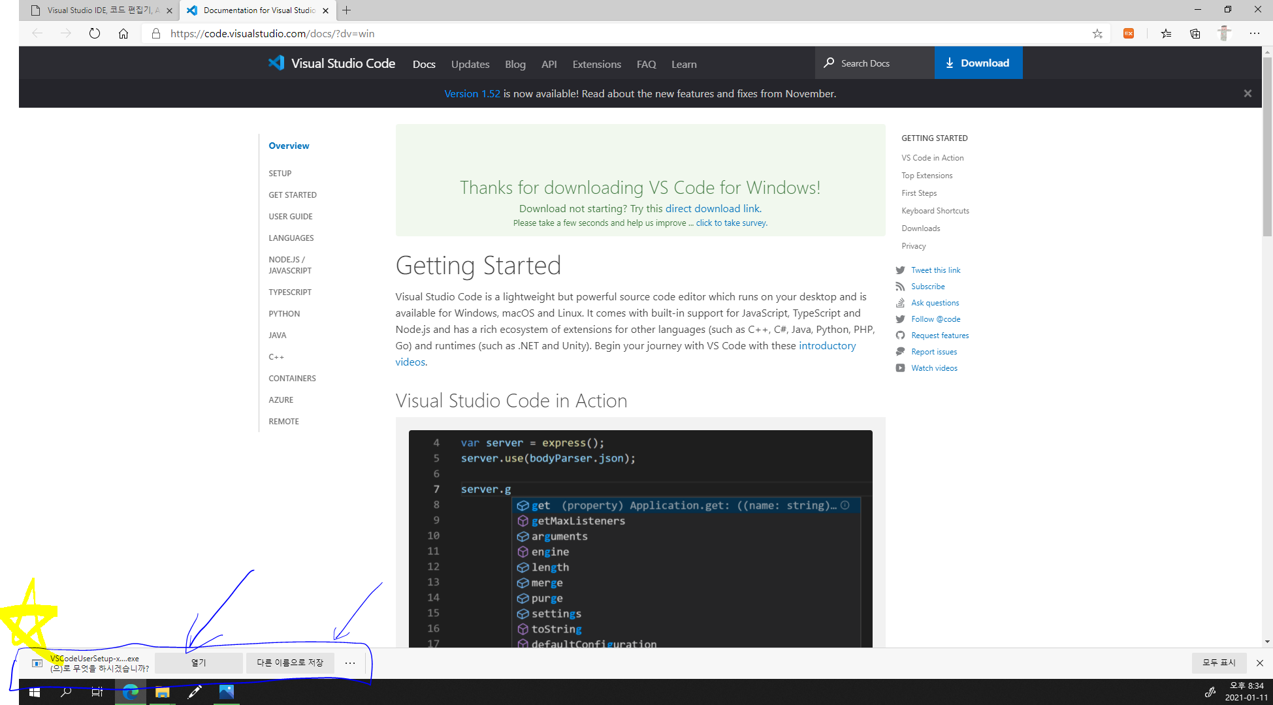The image size is (1273, 705).
Task: Open Microsoft Edge from the taskbar
Action: (x=131, y=692)
